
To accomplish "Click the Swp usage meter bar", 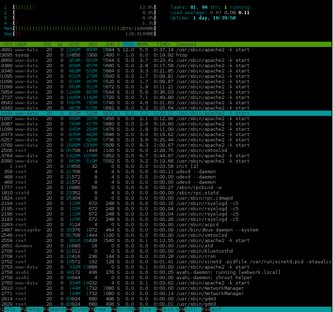I will pos(80,34).
